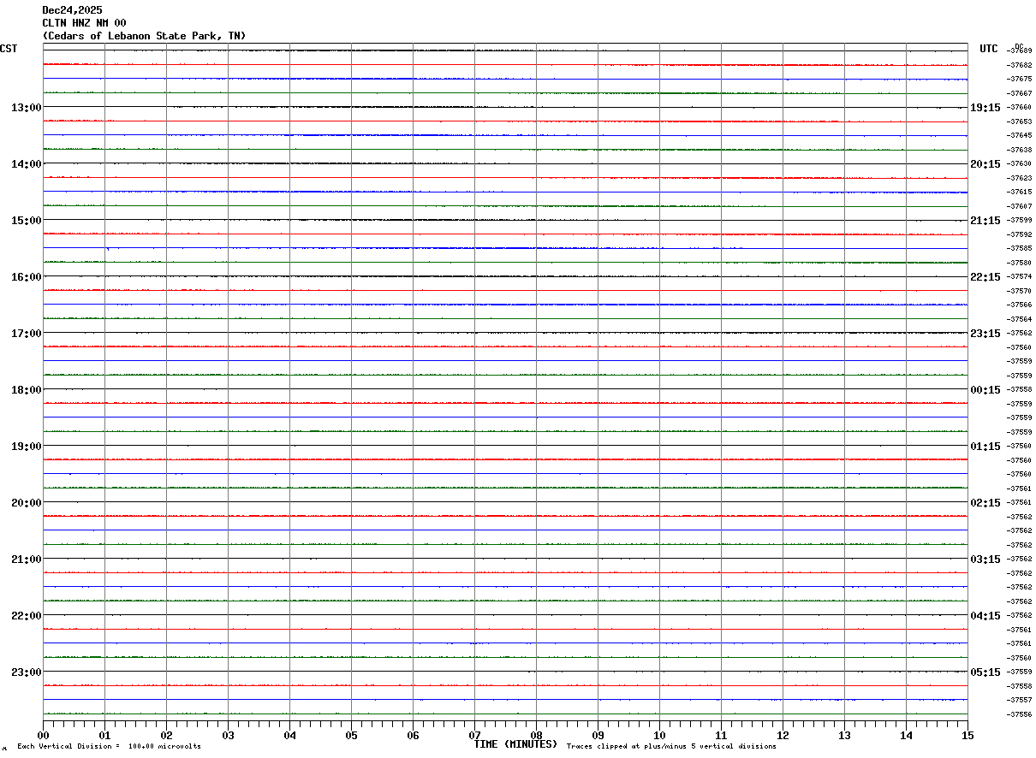This screenshot has height=758, width=1036.
Task: Click the DC offset value "-37580"
Action: (x=1019, y=263)
